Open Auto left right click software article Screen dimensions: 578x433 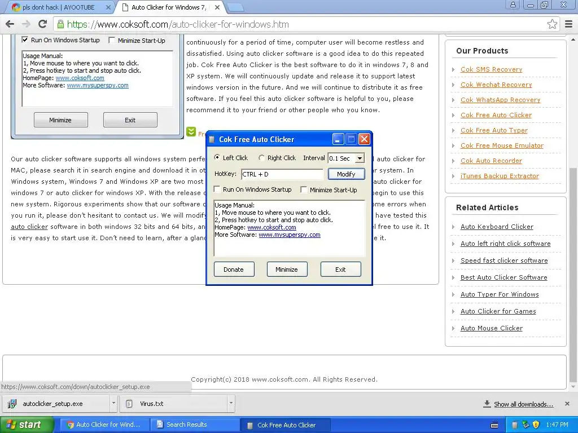505,244
